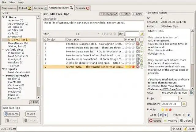
Task: Open the Project dropdown arrow in Selected Action
Action: point(181,98)
